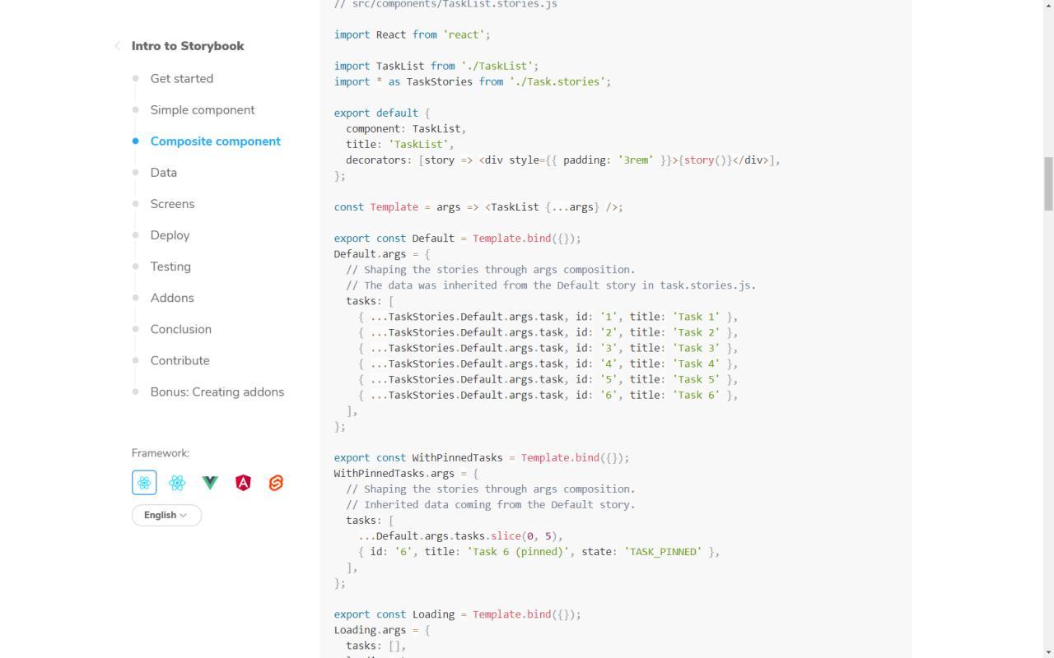Choose the second, unboxed React icon
Viewport: 1054px width, 658px height.
point(177,483)
